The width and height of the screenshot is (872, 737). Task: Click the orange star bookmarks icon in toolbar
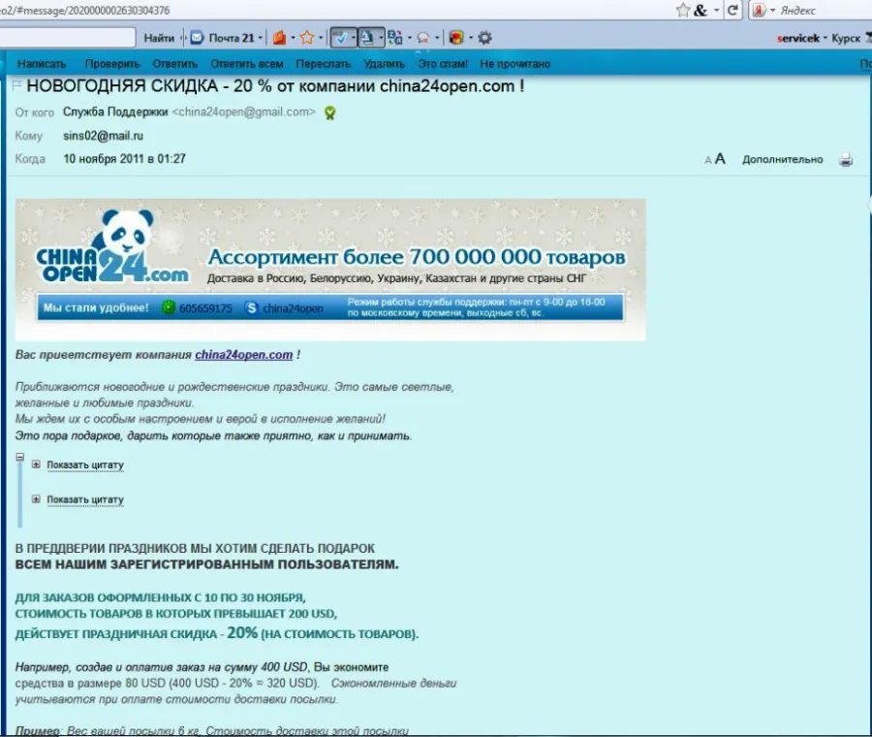click(307, 38)
